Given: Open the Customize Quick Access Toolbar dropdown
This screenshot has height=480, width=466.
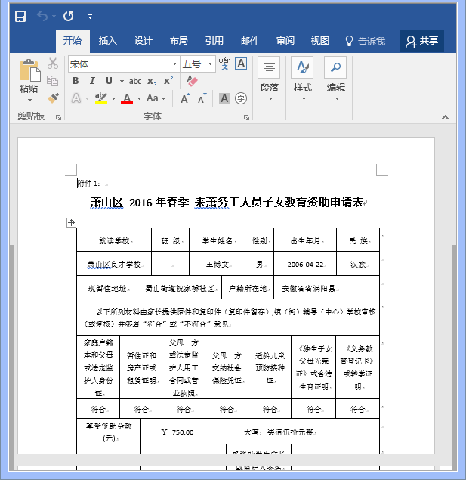Looking at the screenshot, I should (x=90, y=17).
